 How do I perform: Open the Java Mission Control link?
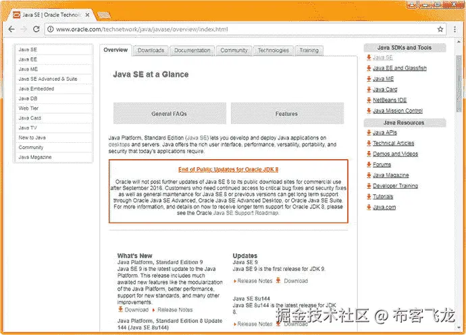398,111
